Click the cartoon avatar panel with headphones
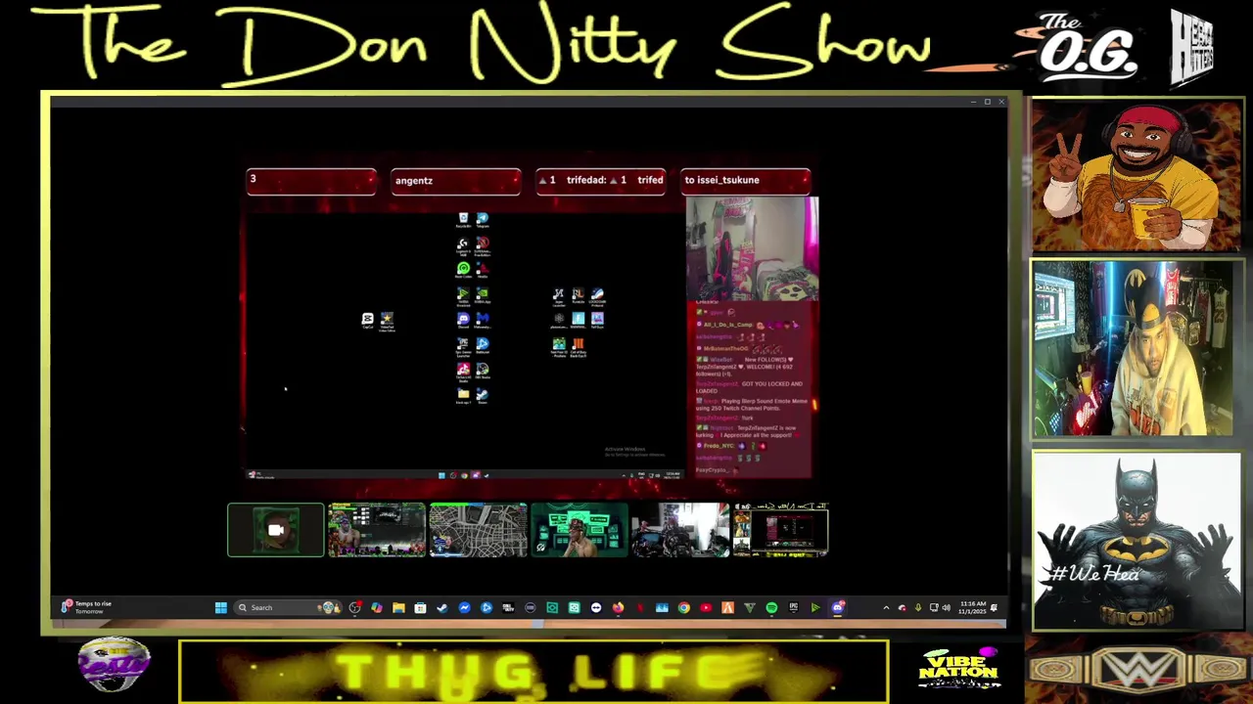The width and height of the screenshot is (1253, 704). [x=1137, y=176]
